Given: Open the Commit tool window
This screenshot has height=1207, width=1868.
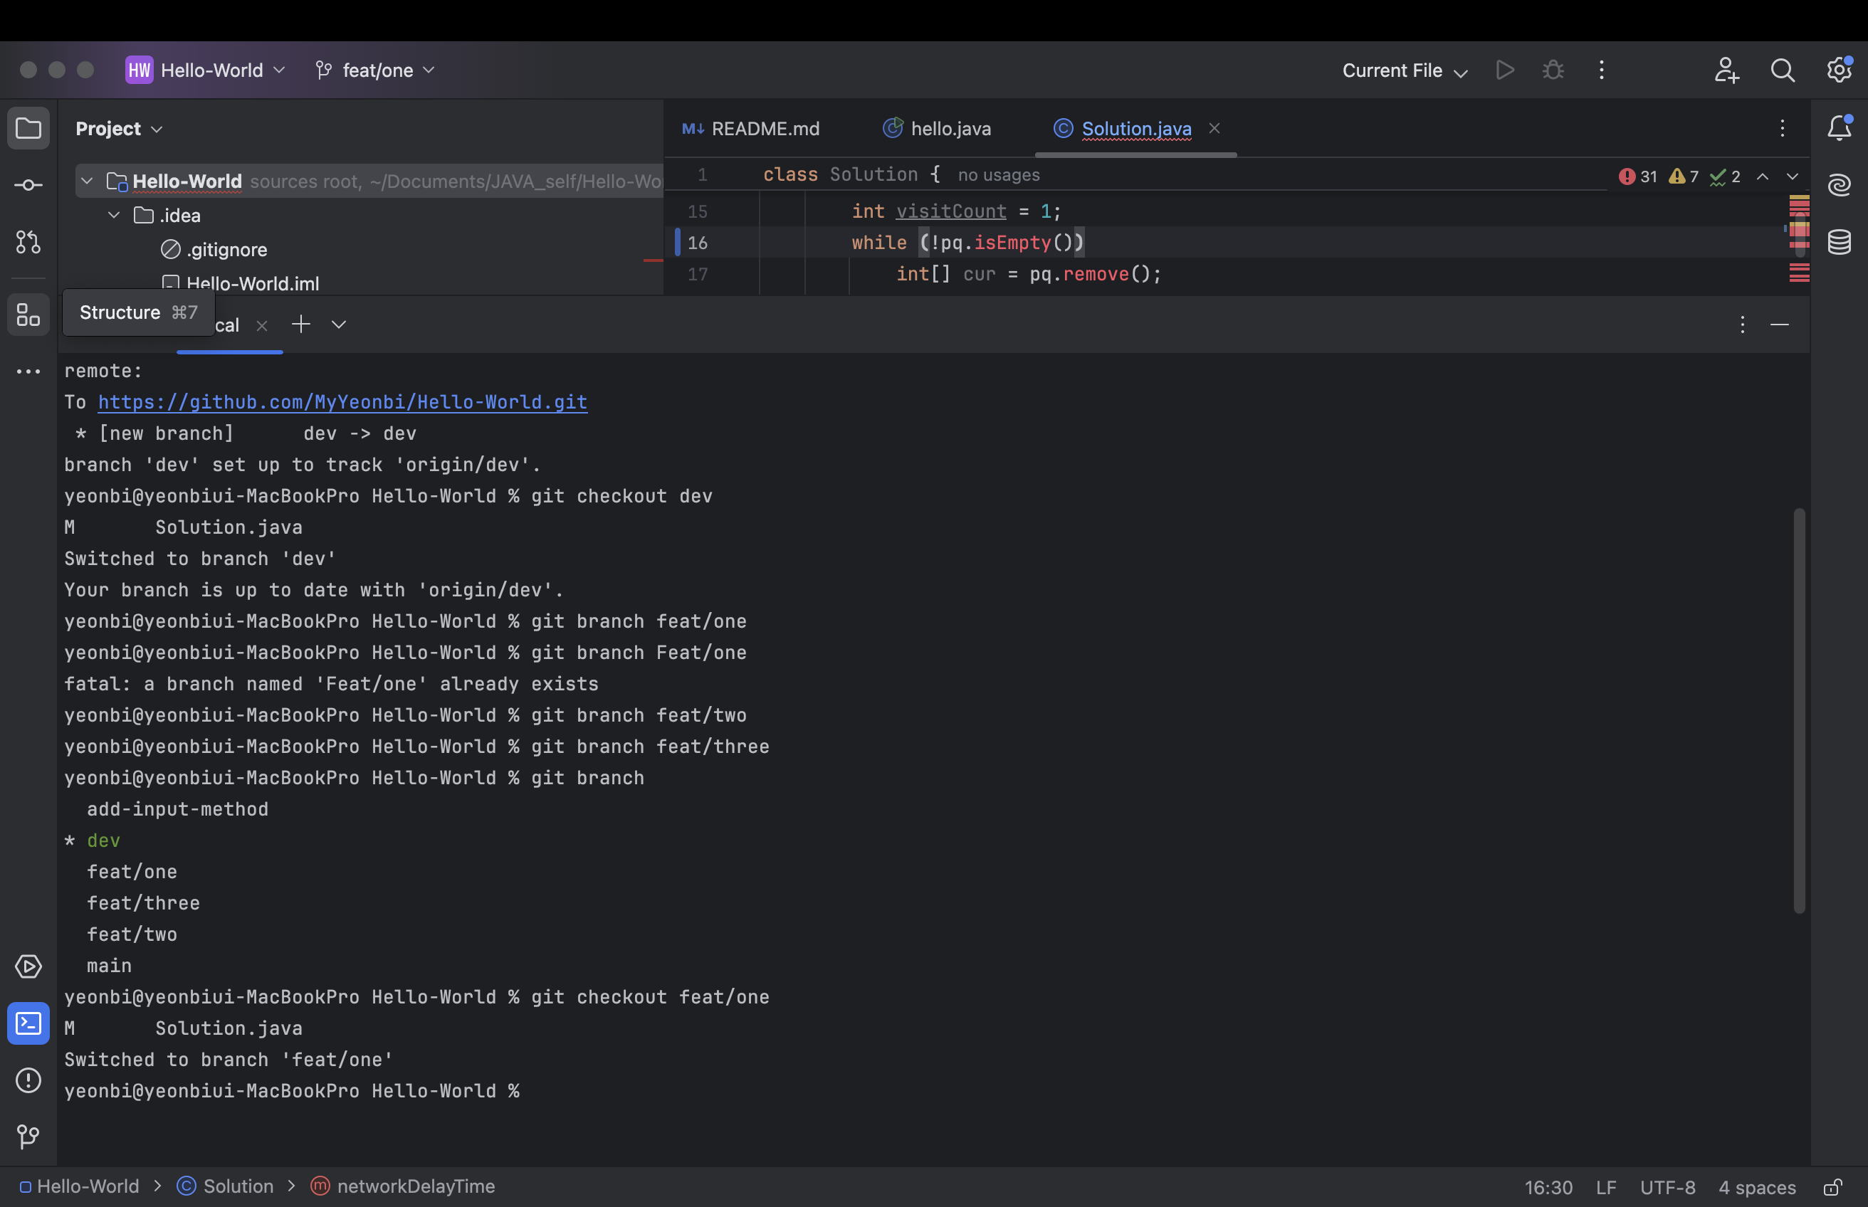Looking at the screenshot, I should click(28, 185).
